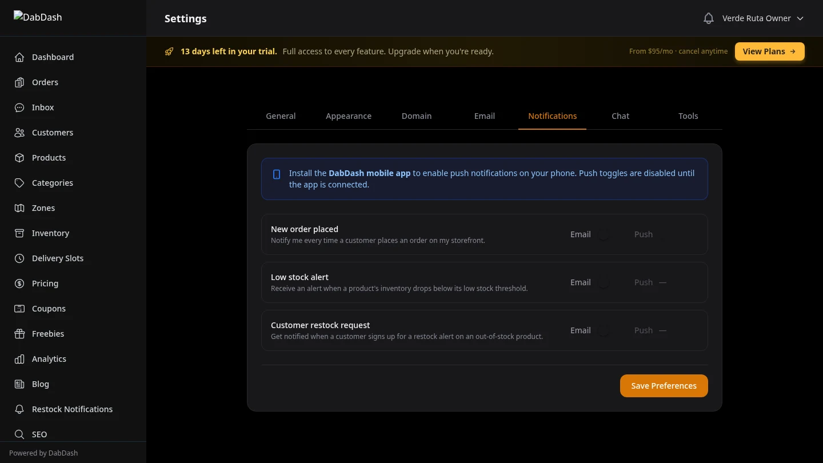Open the Inbox section
This screenshot has width=823, height=463.
coord(19,107)
